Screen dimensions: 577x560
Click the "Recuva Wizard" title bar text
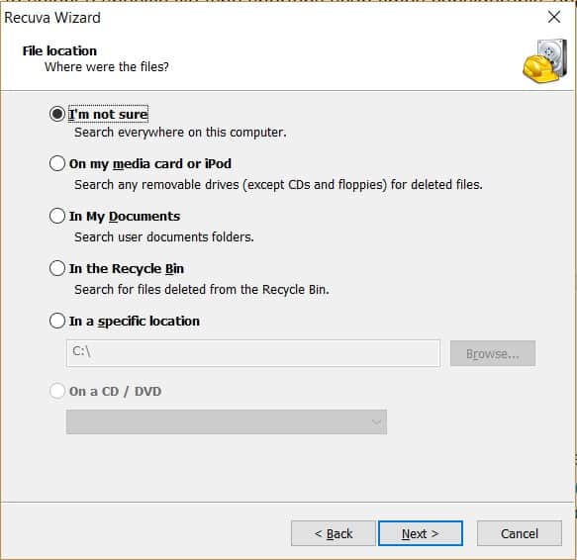[x=52, y=18]
